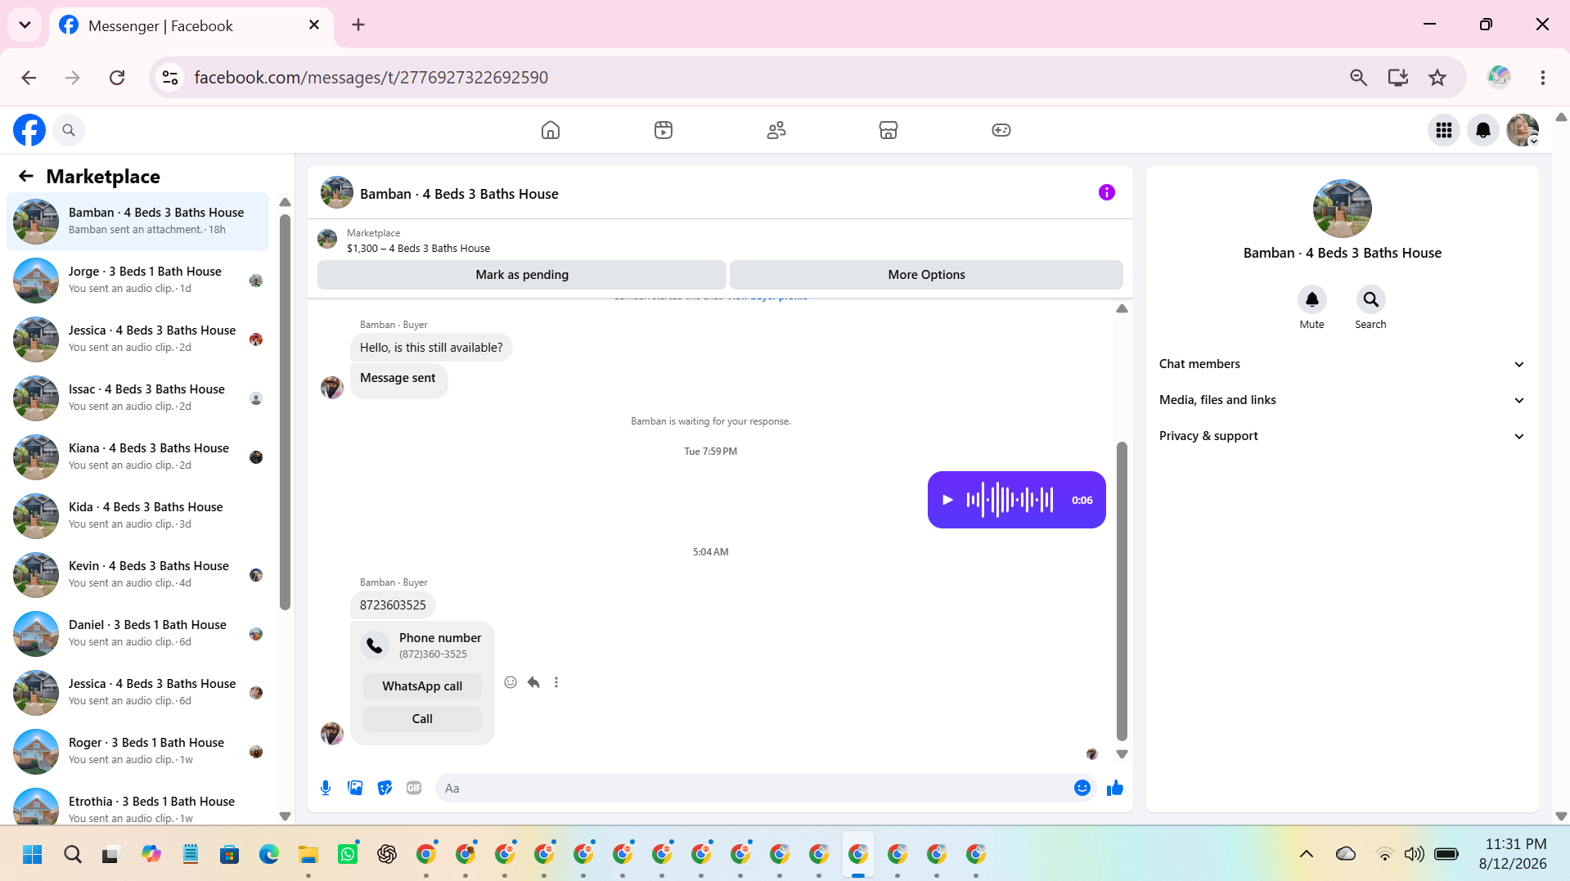1570x881 pixels.
Task: Expand Chat members section
Action: point(1343,364)
